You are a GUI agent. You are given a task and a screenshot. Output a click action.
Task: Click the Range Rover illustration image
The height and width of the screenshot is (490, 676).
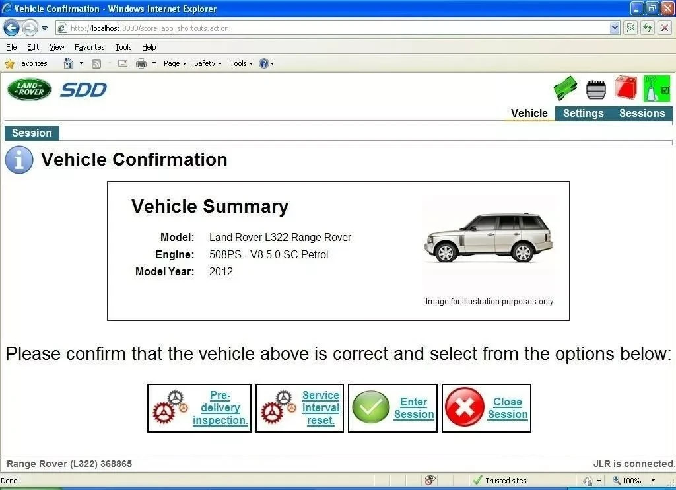(489, 238)
